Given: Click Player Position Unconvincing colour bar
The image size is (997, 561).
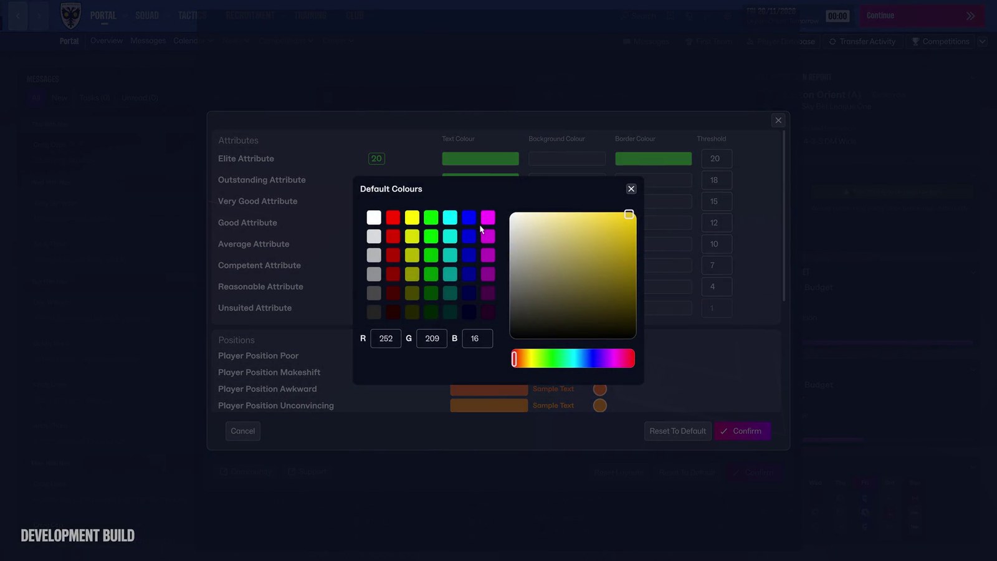Looking at the screenshot, I should pyautogui.click(x=489, y=406).
